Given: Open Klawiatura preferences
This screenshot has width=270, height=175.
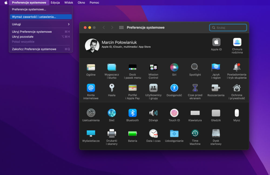Looking at the screenshot, I should 195,113.
